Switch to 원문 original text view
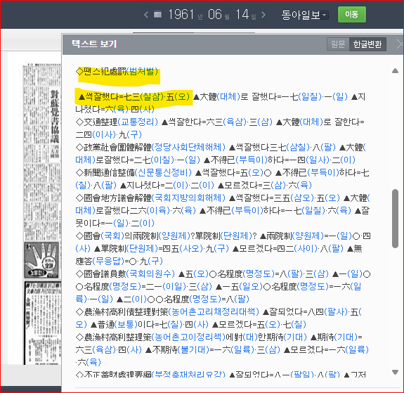The width and height of the screenshot is (404, 393). [x=338, y=44]
